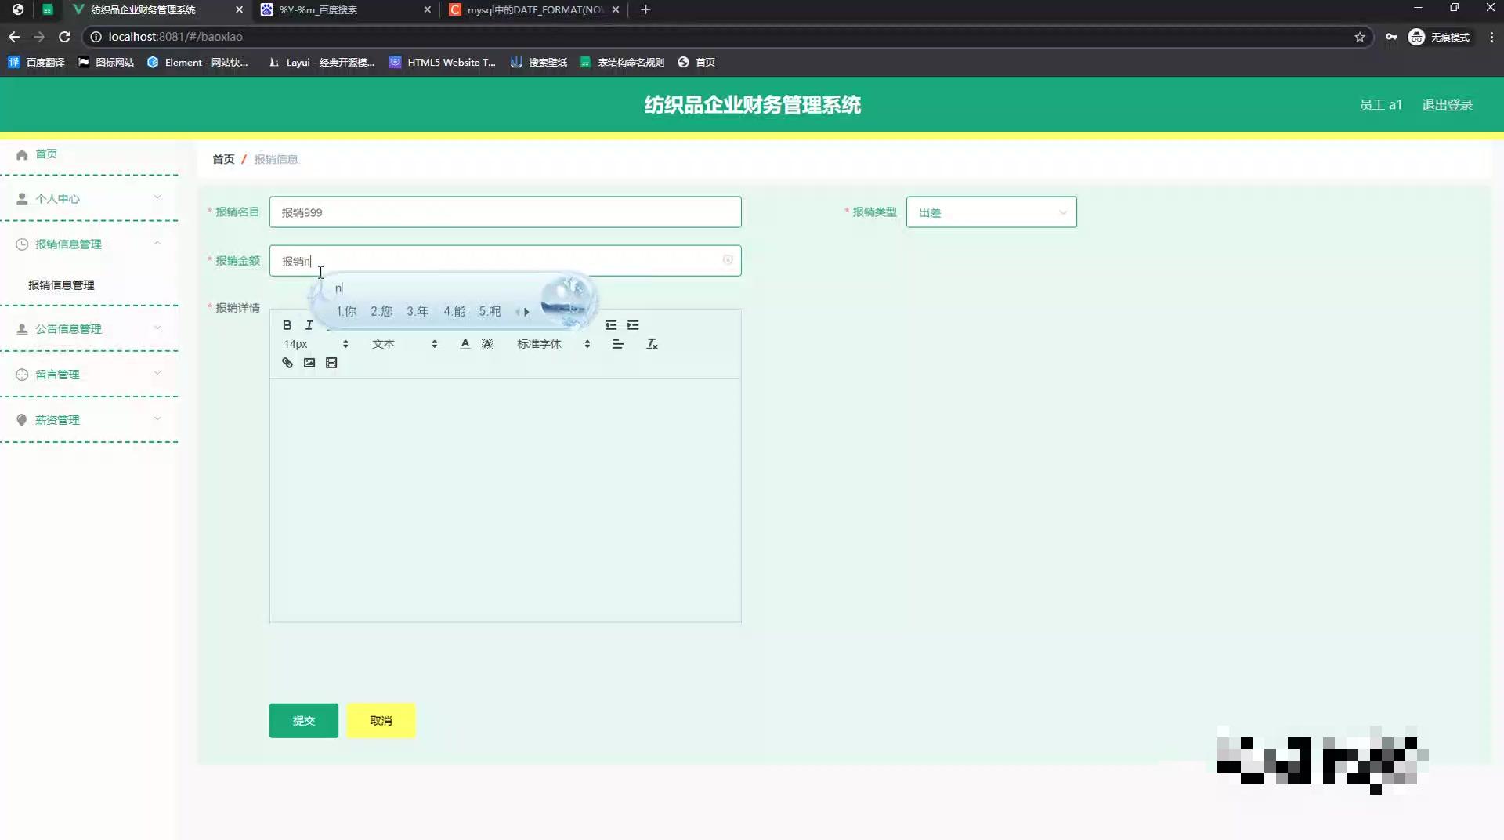
Task: Expand the 留言管理 sidebar menu
Action: pos(157,374)
